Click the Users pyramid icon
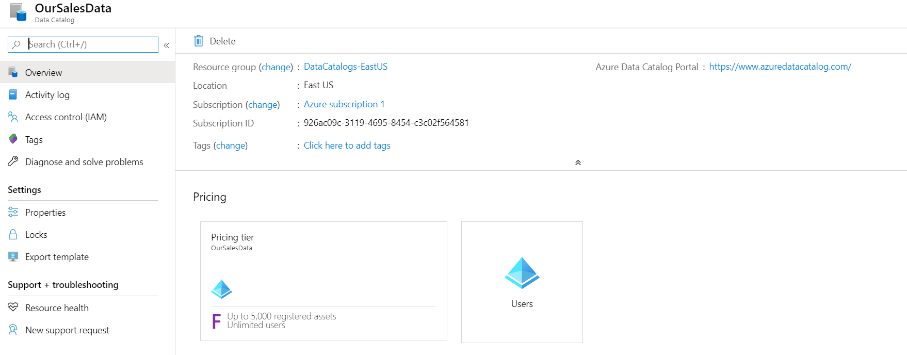Viewport: 907px width, 355px height. click(522, 272)
